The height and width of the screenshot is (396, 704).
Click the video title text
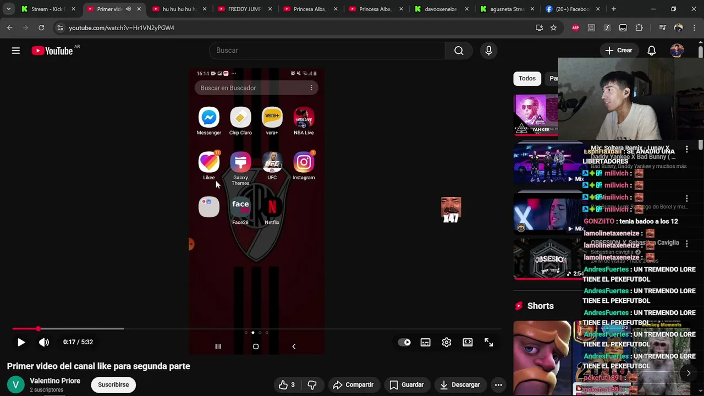(x=98, y=366)
